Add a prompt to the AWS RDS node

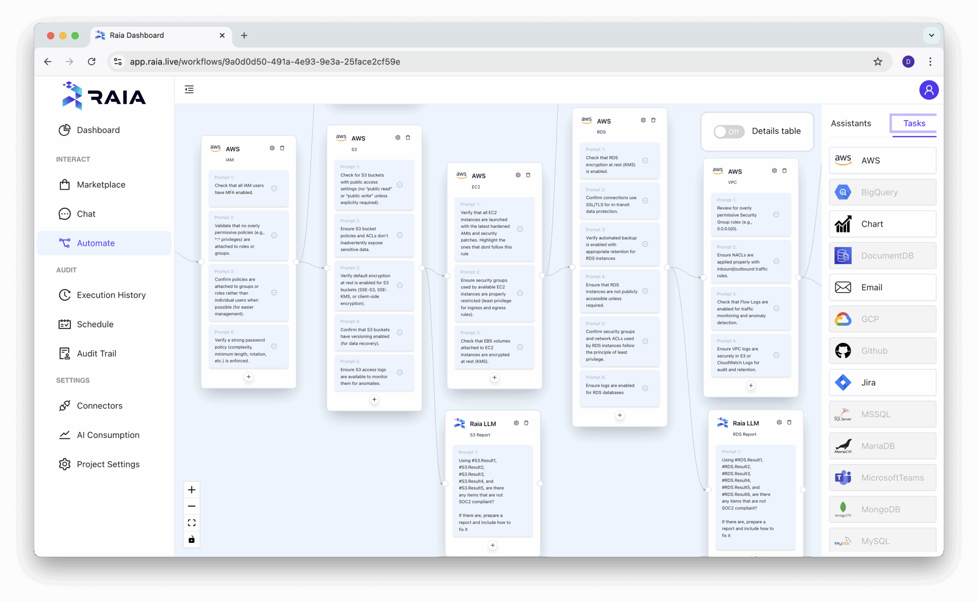tap(620, 416)
